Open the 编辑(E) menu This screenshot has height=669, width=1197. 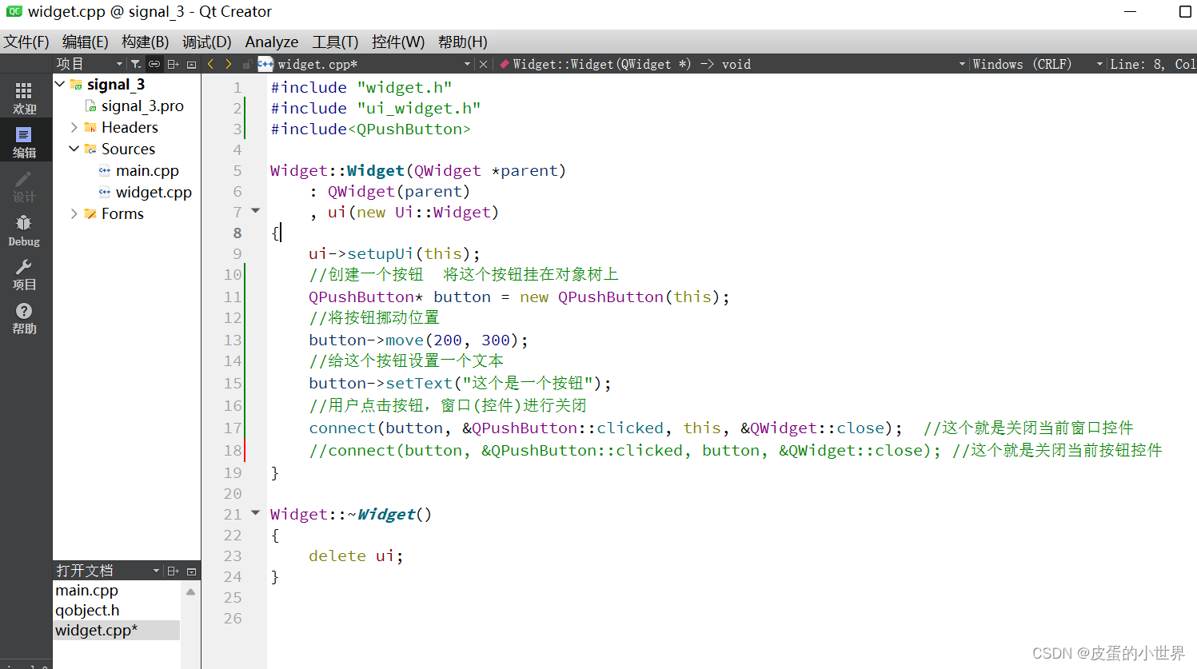tap(85, 42)
